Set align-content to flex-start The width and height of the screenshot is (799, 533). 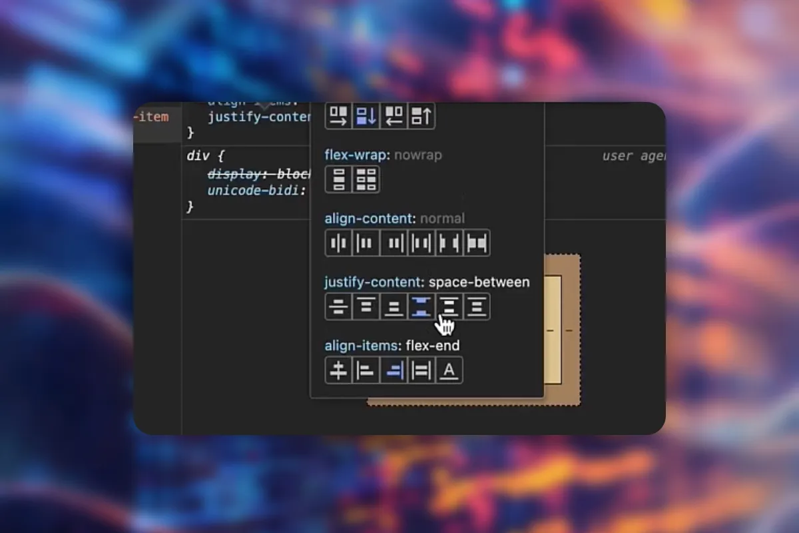coord(366,243)
